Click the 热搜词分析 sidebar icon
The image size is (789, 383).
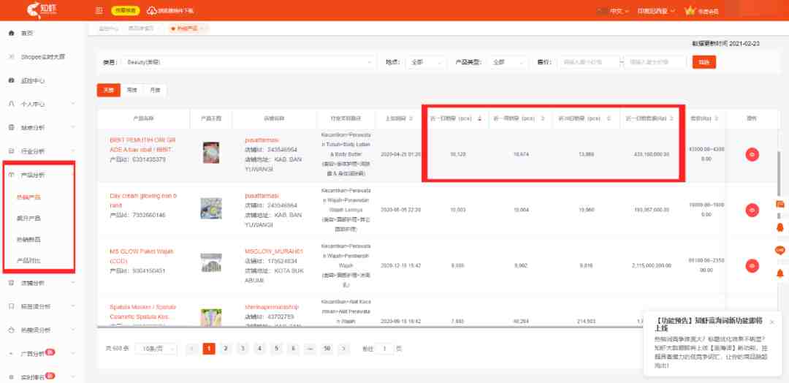12,330
